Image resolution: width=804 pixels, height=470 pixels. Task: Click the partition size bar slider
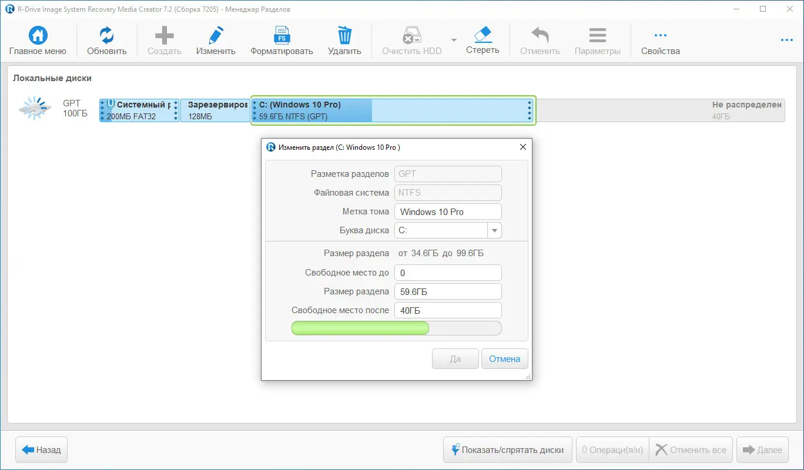[x=397, y=328]
